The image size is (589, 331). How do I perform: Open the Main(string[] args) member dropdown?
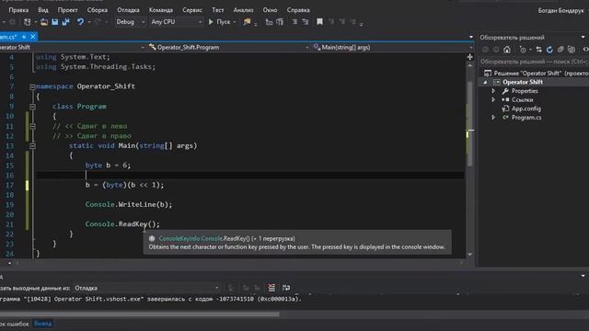[393, 47]
